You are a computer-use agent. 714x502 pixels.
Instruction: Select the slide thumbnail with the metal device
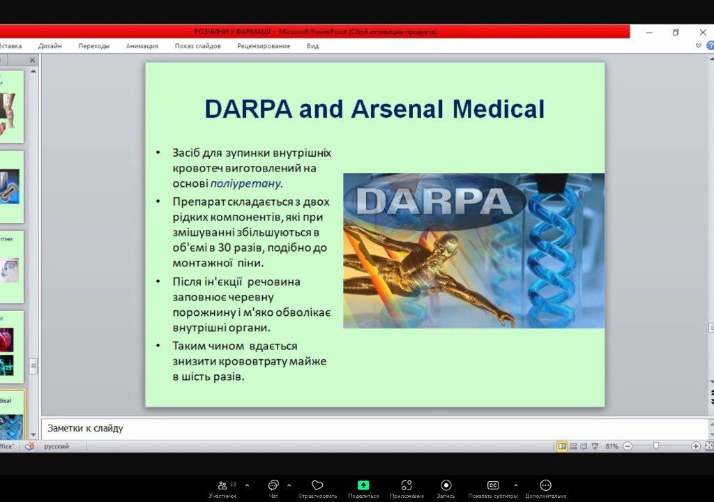coord(11,187)
